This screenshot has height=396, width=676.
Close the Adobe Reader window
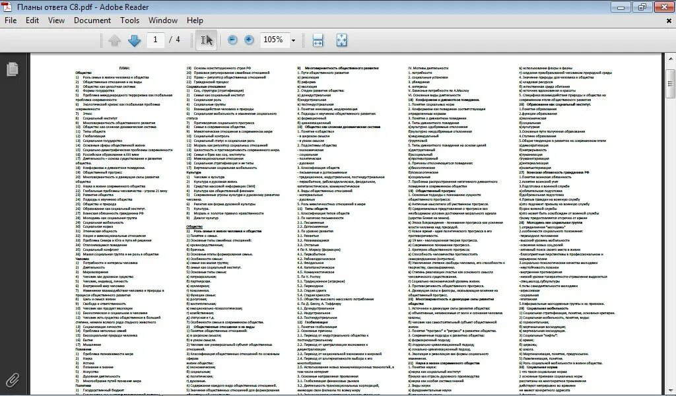coord(663,7)
